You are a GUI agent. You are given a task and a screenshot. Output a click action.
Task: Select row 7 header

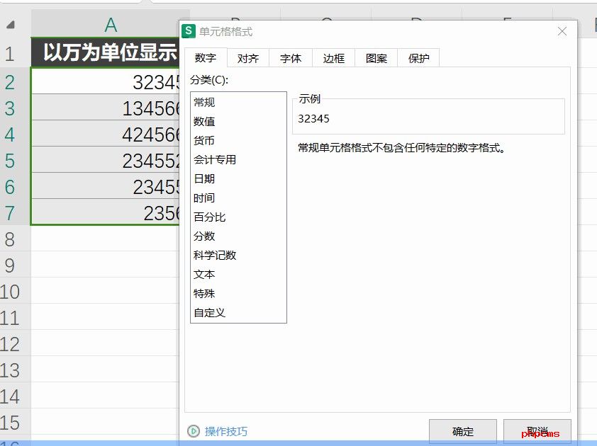(15, 213)
